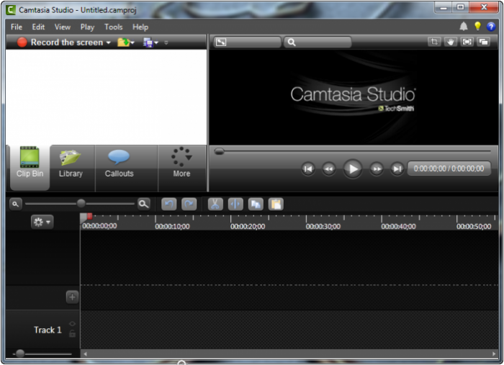Click the timeline zoom in magnifier

coord(144,204)
